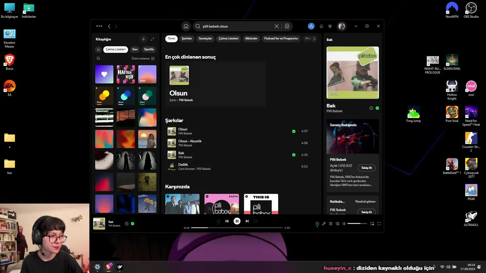Mute with the speaker icon

pyautogui.click(x=344, y=224)
